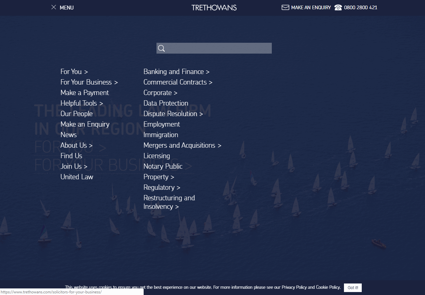Open Make a Payment page
The height and width of the screenshot is (295, 425).
pyautogui.click(x=84, y=93)
